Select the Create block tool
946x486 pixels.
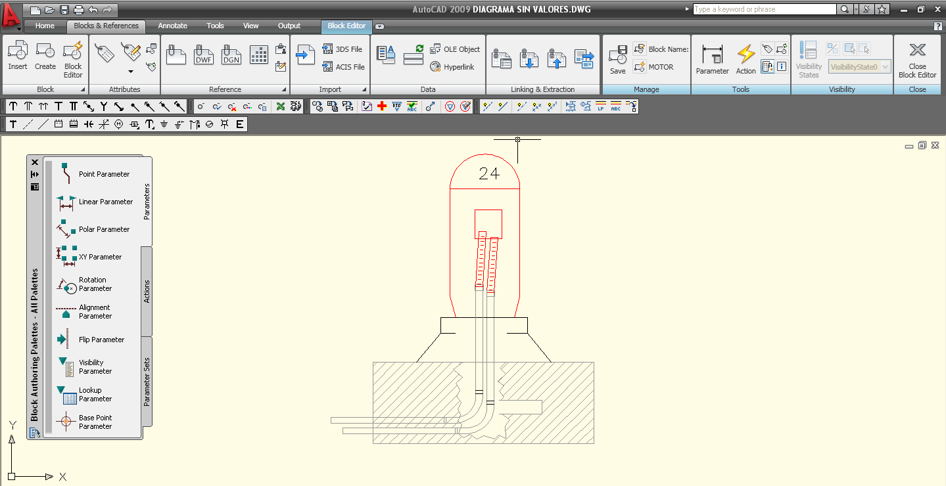coord(44,58)
